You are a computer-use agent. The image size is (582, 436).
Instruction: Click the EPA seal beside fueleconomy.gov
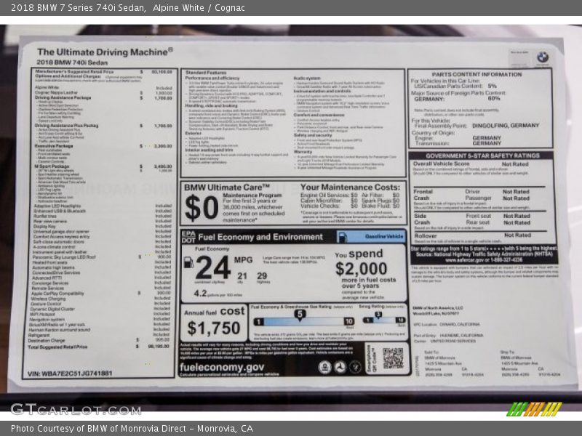324,367
